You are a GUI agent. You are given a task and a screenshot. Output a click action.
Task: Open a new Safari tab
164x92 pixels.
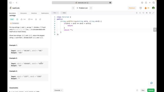(150, 3)
